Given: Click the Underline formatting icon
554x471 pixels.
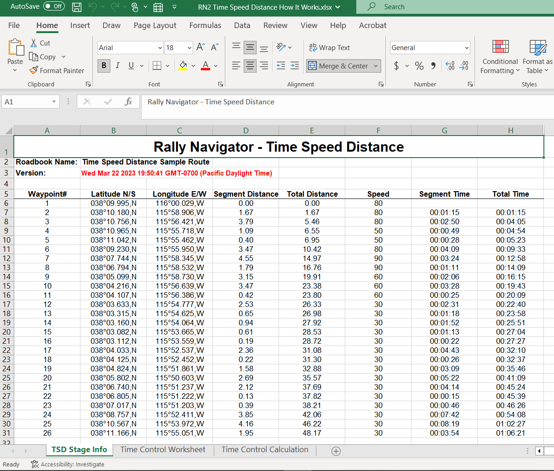Looking at the screenshot, I should tap(131, 65).
